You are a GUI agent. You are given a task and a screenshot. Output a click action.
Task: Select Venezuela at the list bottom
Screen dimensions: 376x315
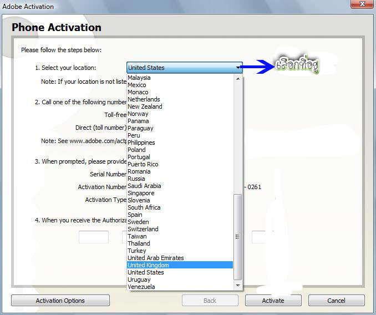[180, 287]
